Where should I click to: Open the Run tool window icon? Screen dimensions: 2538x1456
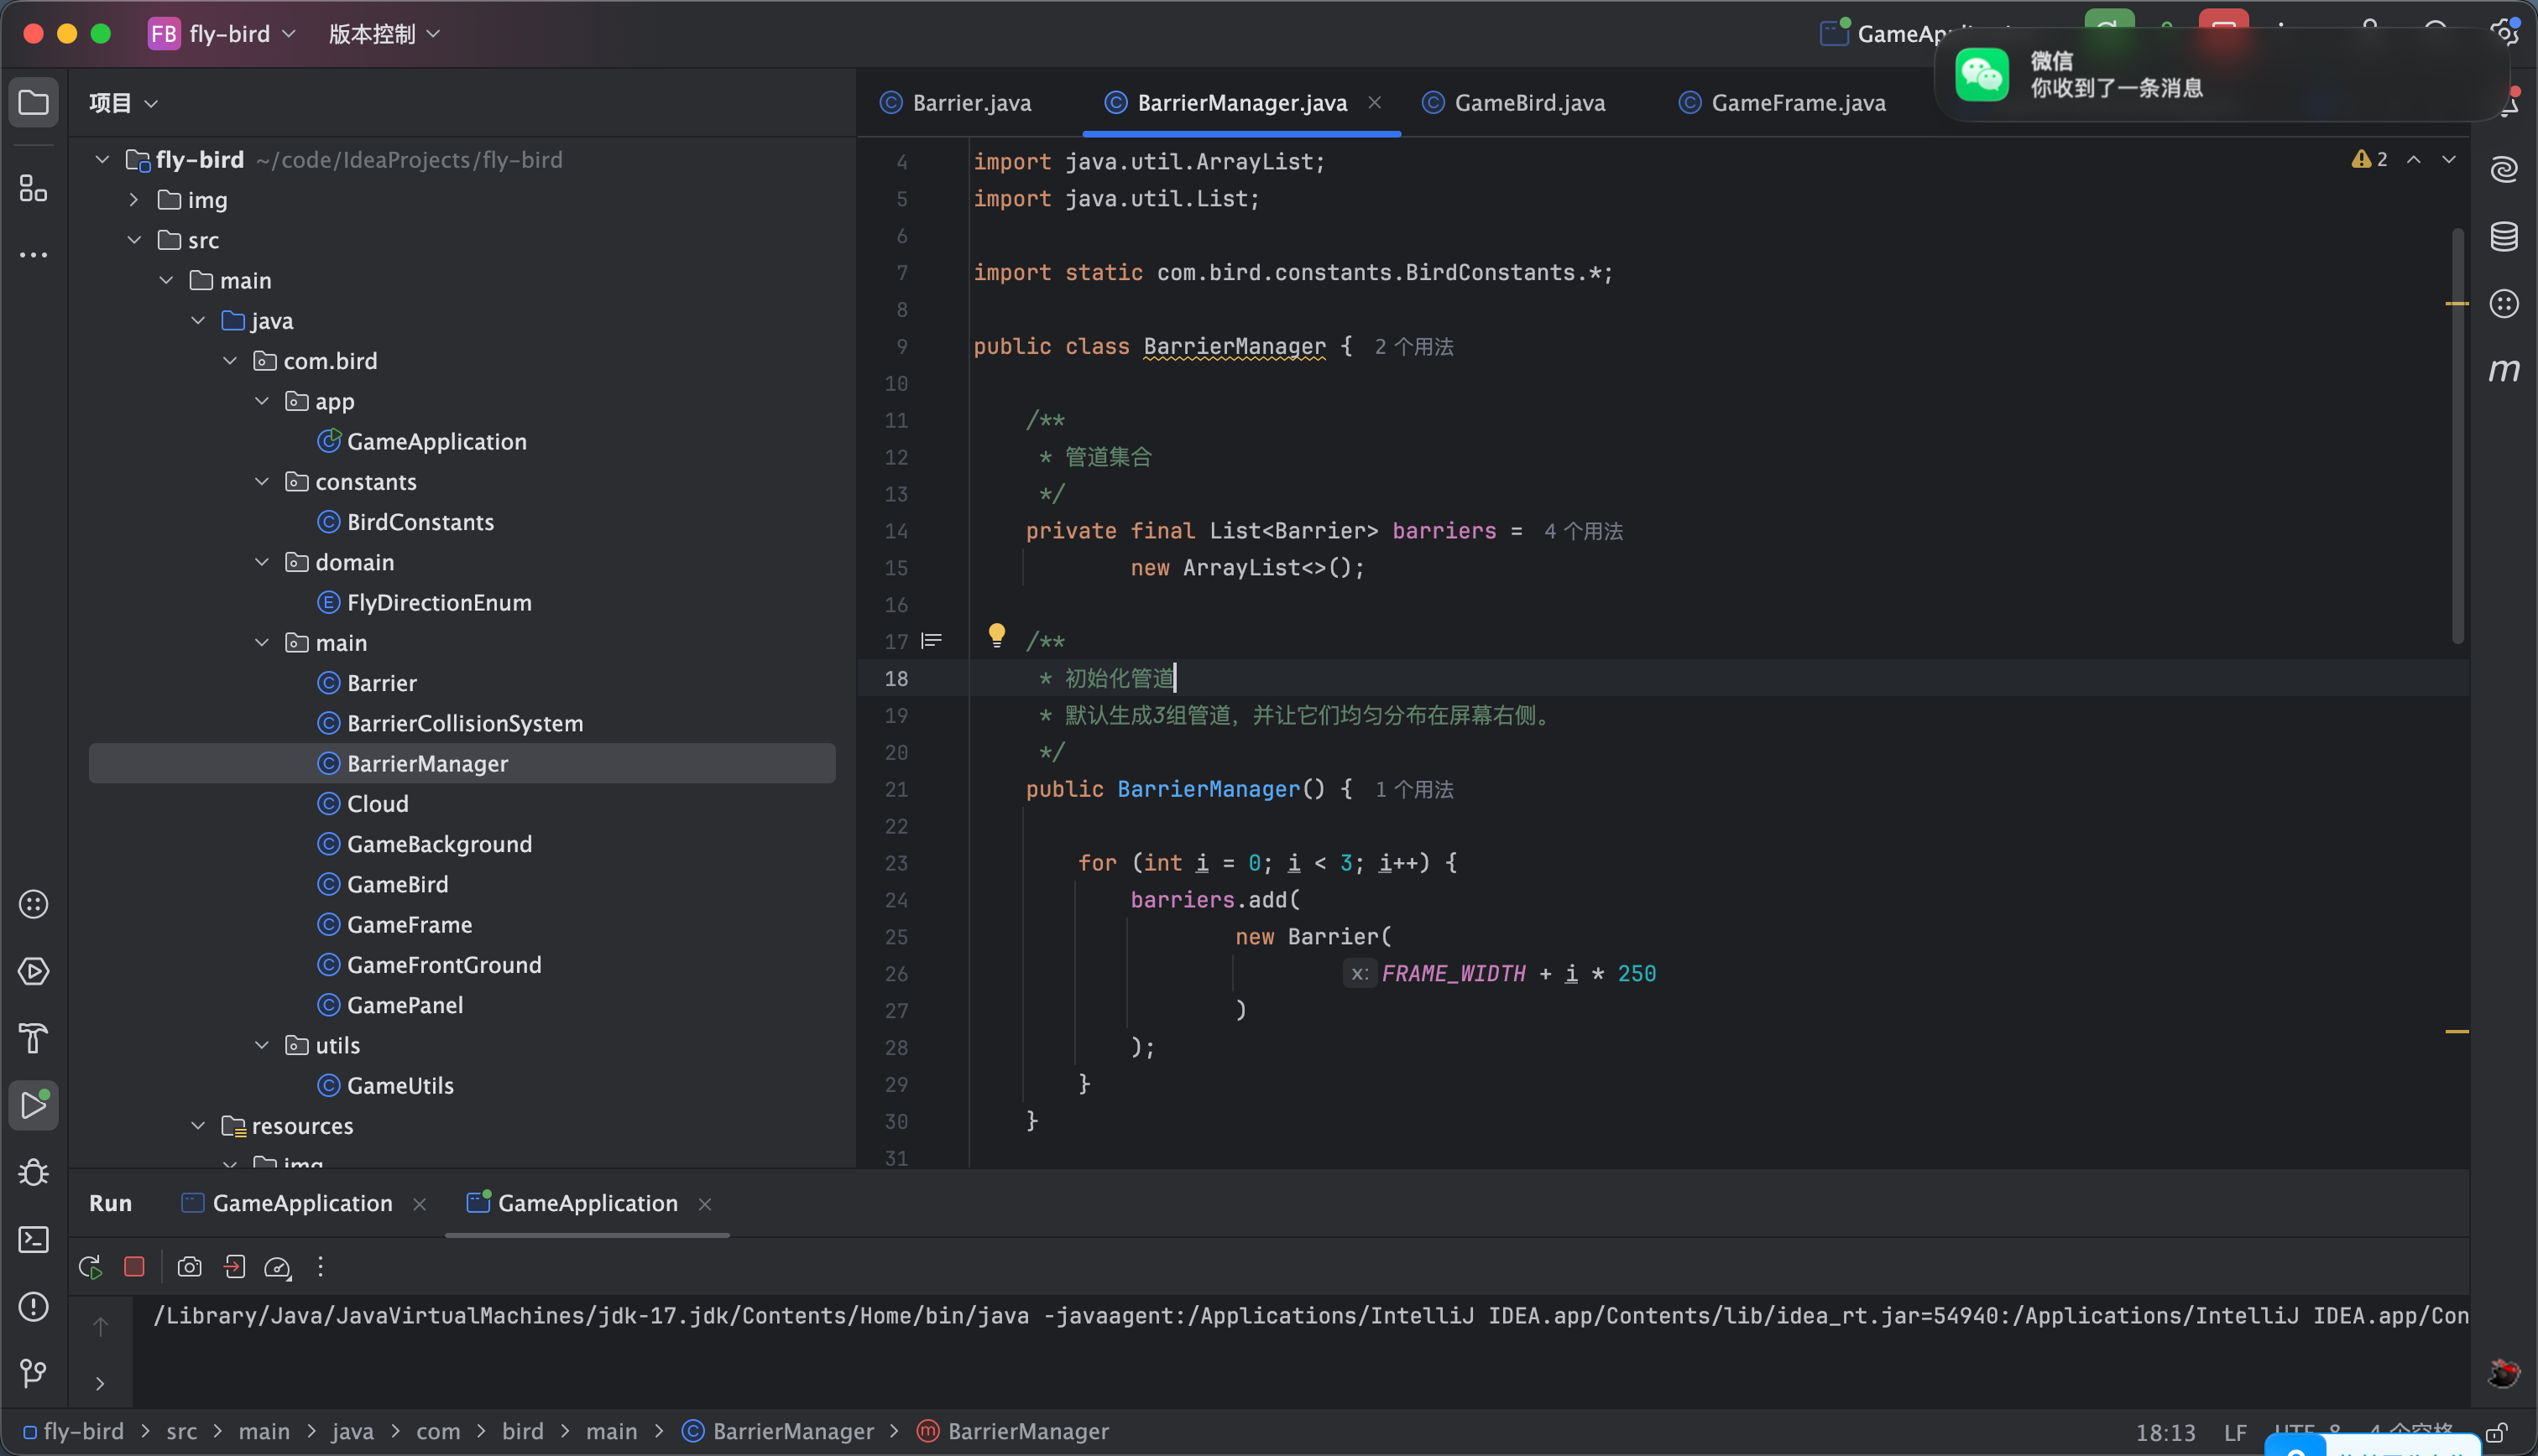click(x=33, y=1105)
